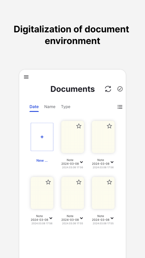Click the blue "New ..." label
145x258 pixels.
[42, 161]
